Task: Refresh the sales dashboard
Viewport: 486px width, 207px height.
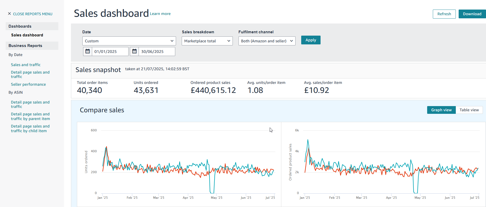Action: [444, 14]
